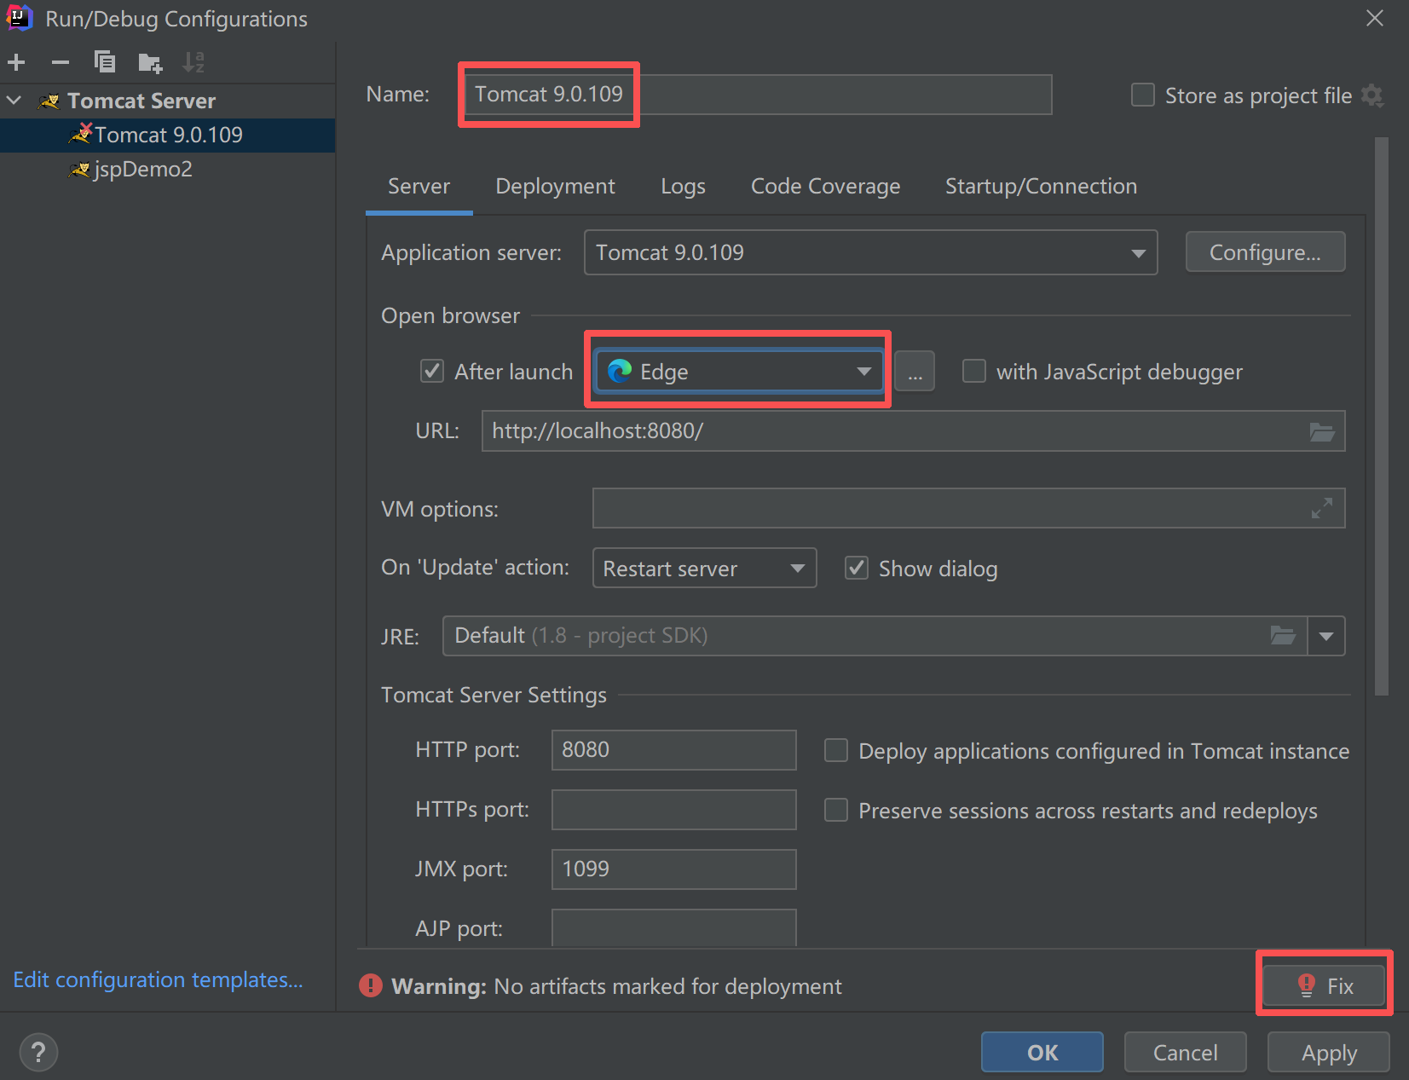Remove selected configuration with minus icon
The width and height of the screenshot is (1409, 1080).
coord(61,62)
